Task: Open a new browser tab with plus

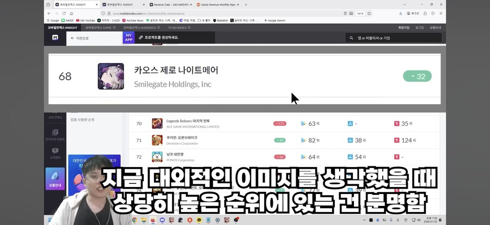Action: point(246,5)
